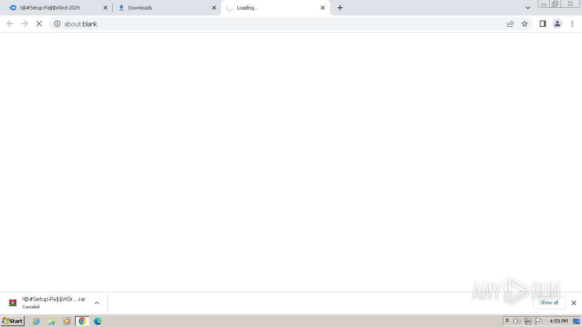Open the Windows Start menu

[13, 321]
